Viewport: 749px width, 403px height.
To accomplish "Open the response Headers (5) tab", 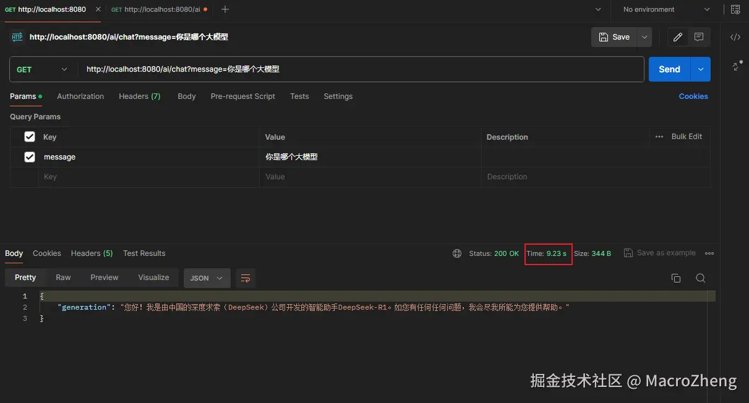I will tap(92, 253).
